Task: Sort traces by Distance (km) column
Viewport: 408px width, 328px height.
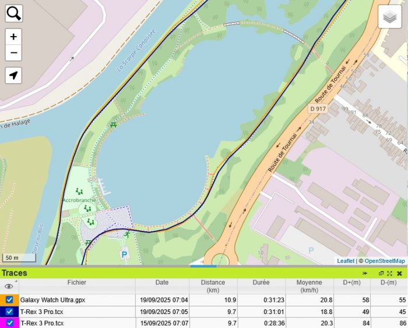Action: (x=213, y=286)
